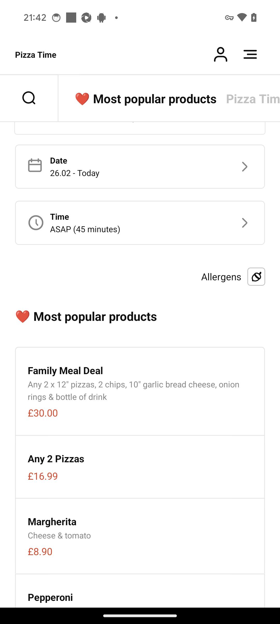Tap the VPN key icon in status bar
This screenshot has width=280, height=624.
229,18
